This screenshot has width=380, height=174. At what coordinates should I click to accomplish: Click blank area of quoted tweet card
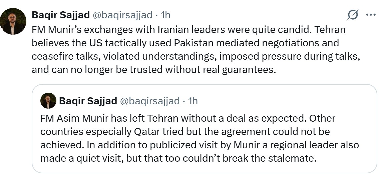279,101
